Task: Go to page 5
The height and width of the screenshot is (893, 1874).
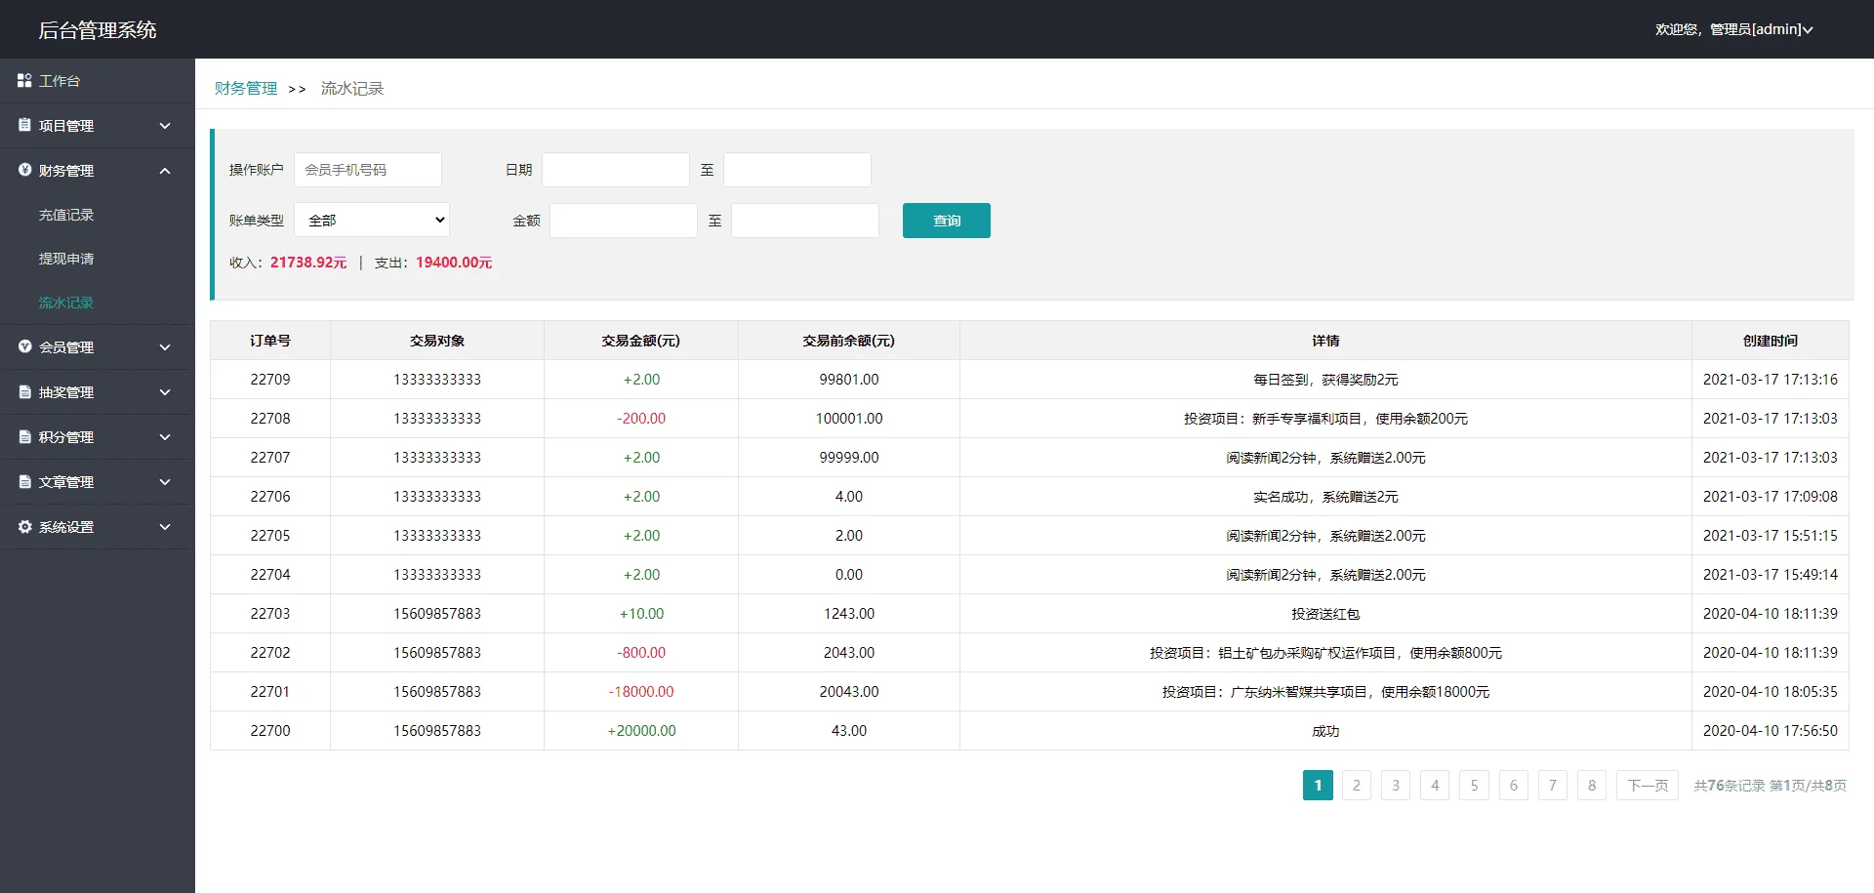Action: [1474, 786]
